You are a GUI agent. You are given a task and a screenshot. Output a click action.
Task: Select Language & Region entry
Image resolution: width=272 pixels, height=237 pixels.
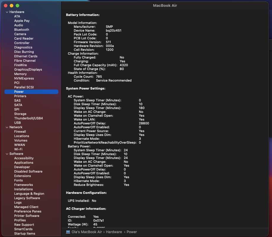29,194
